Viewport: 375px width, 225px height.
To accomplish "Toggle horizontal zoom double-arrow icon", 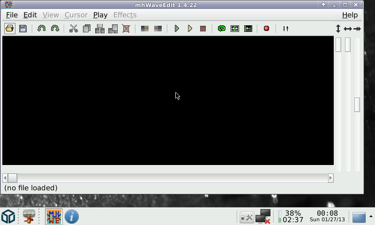I will pyautogui.click(x=347, y=29).
